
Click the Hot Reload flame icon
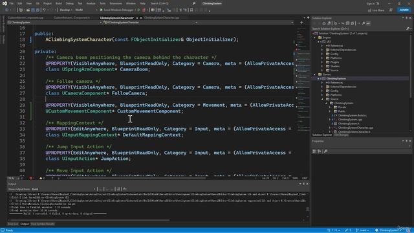pyautogui.click(x=144, y=10)
